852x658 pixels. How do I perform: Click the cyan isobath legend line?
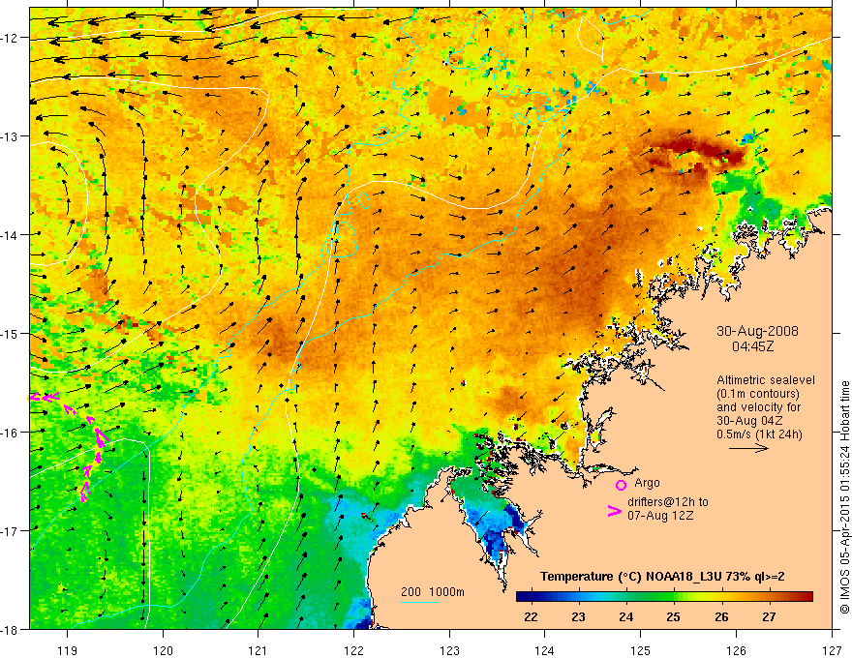coord(419,602)
